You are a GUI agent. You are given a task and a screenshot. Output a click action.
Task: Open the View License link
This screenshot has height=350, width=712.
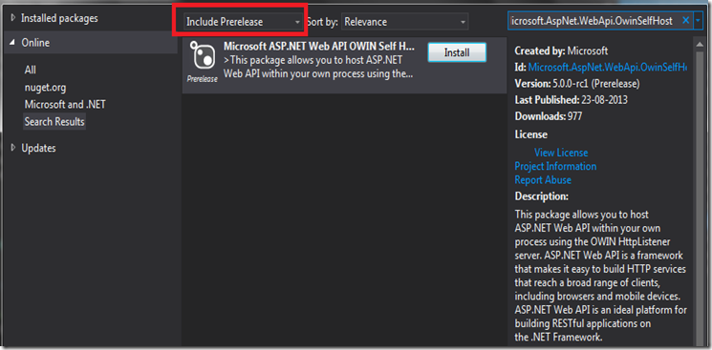click(x=561, y=153)
